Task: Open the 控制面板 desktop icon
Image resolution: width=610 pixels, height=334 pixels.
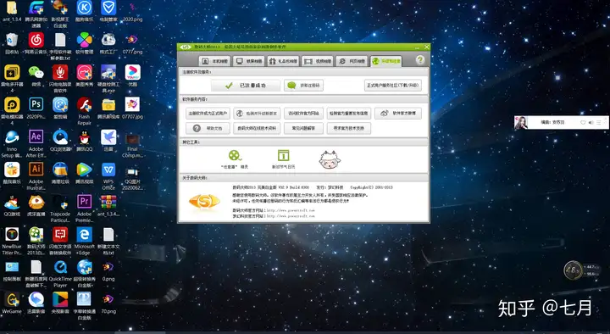Action: [x=12, y=267]
